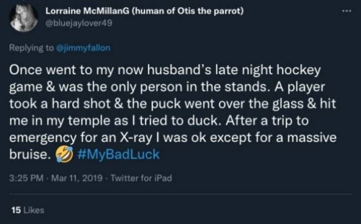Click the "Twitter for iPad" source label
Viewport: 361px width, 224px height.
click(141, 178)
